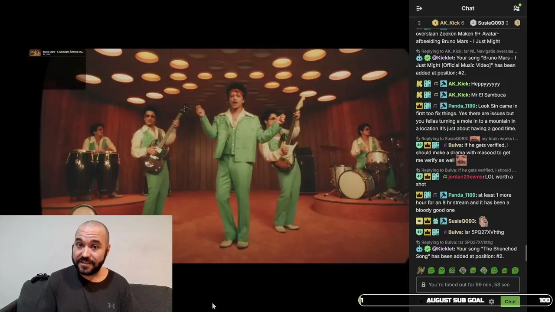Click the 'Chat' panel title
555x312 pixels.
pos(468,8)
